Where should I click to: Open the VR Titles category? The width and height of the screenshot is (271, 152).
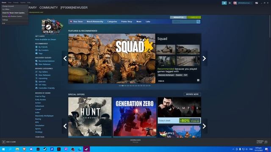pyautogui.click(x=42, y=85)
